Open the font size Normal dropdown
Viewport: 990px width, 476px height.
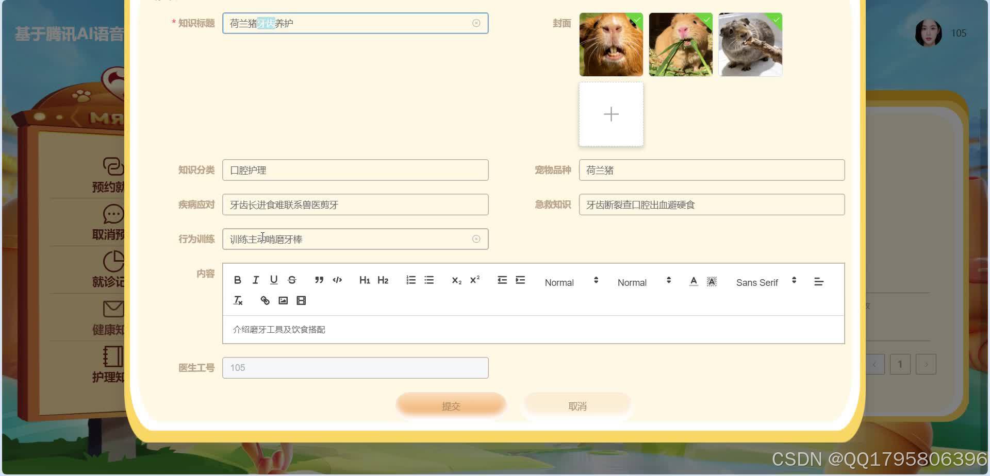[x=571, y=282]
